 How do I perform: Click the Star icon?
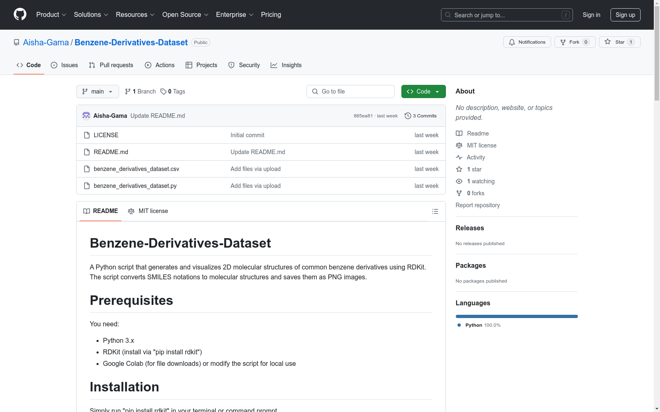[x=608, y=42]
